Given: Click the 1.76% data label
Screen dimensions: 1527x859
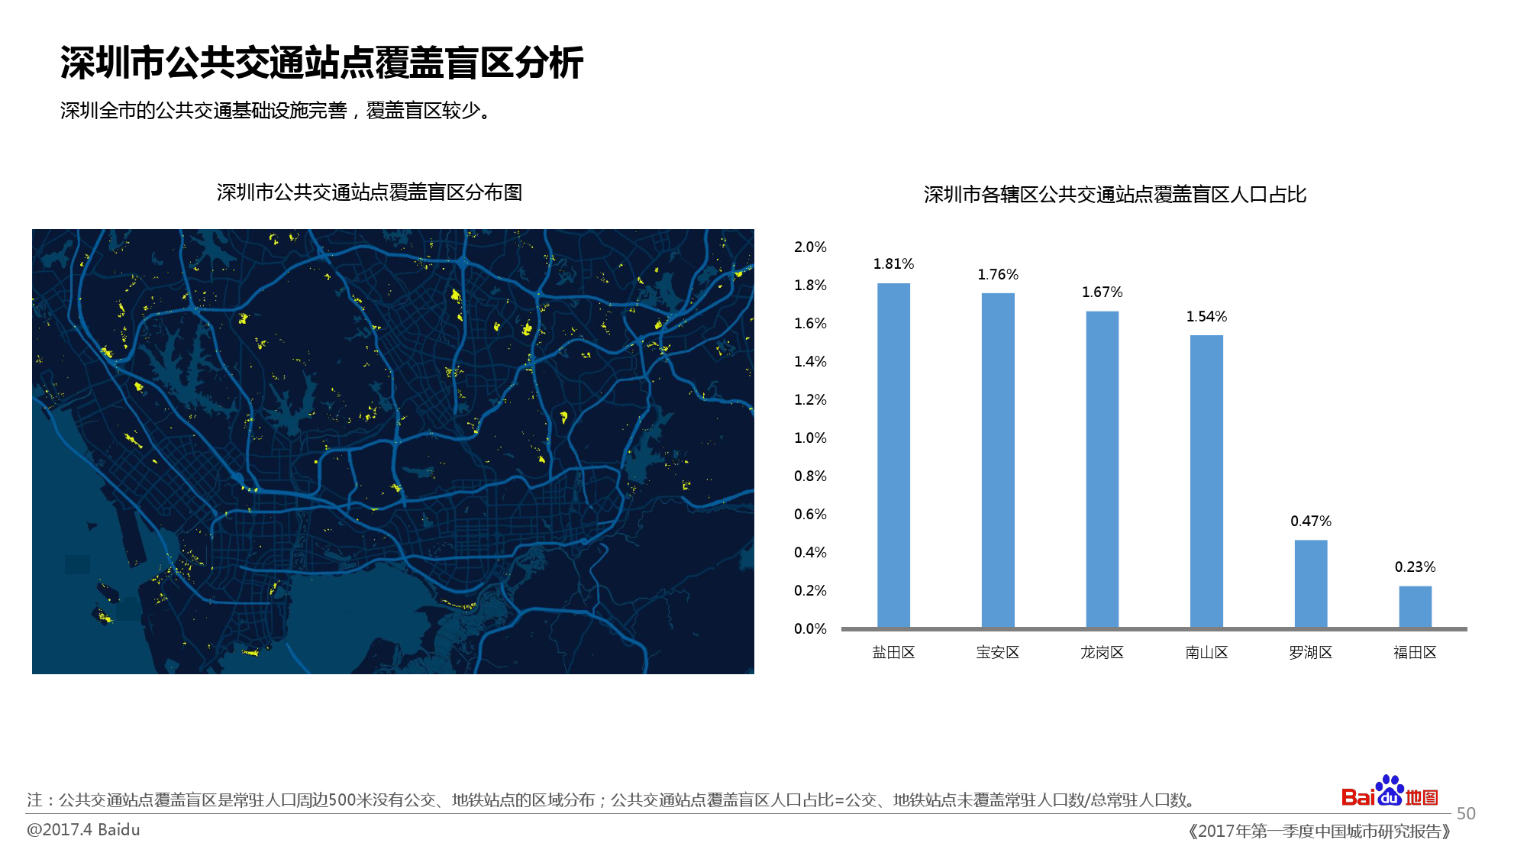Looking at the screenshot, I should click(x=998, y=274).
